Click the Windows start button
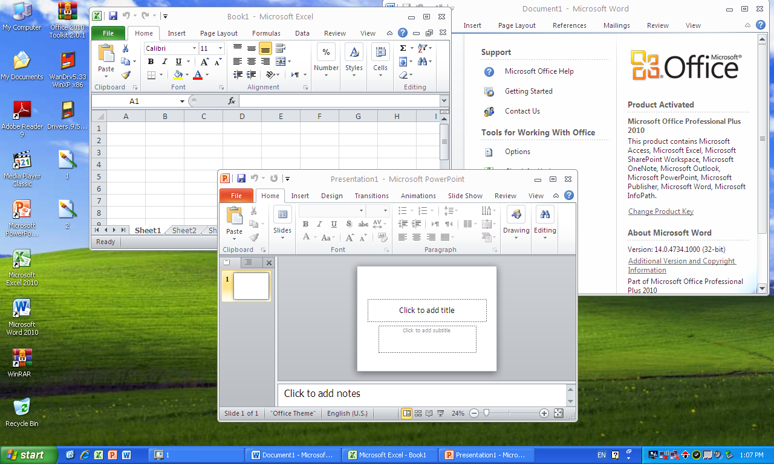The image size is (774, 464). click(x=29, y=455)
